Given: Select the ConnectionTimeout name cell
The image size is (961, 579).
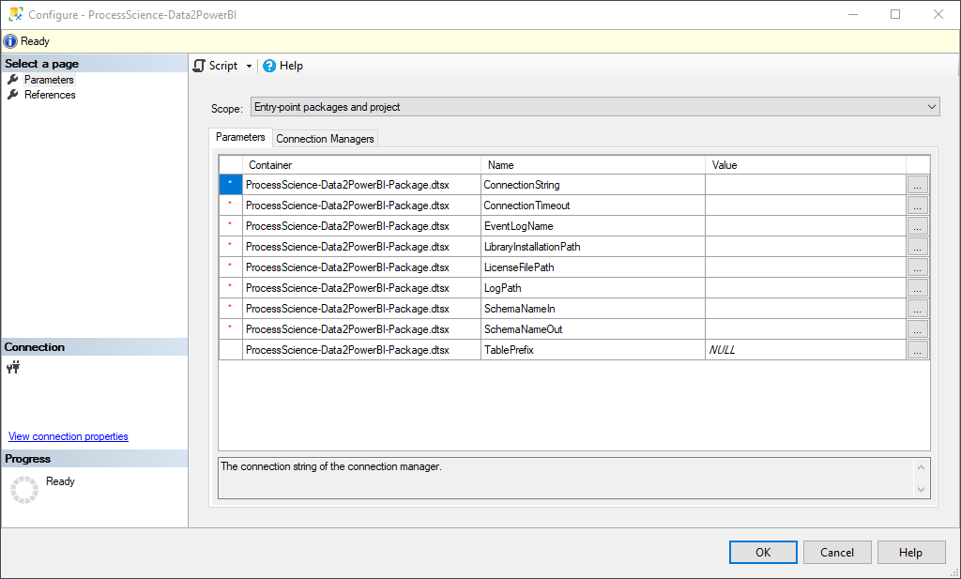Looking at the screenshot, I should (593, 206).
